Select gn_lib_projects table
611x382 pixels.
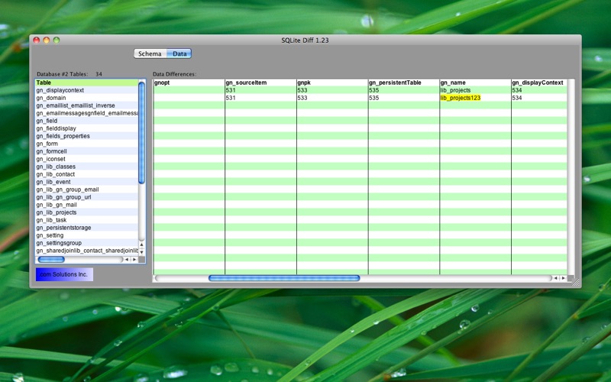tap(87, 212)
